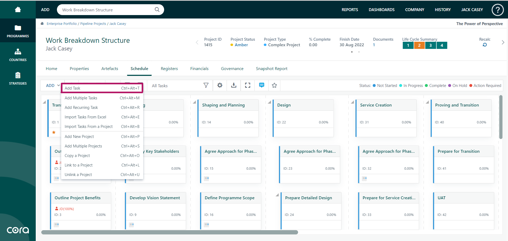Open grid icon on Define Programme Scope card
Screen dimensions: 508x241
(206, 225)
